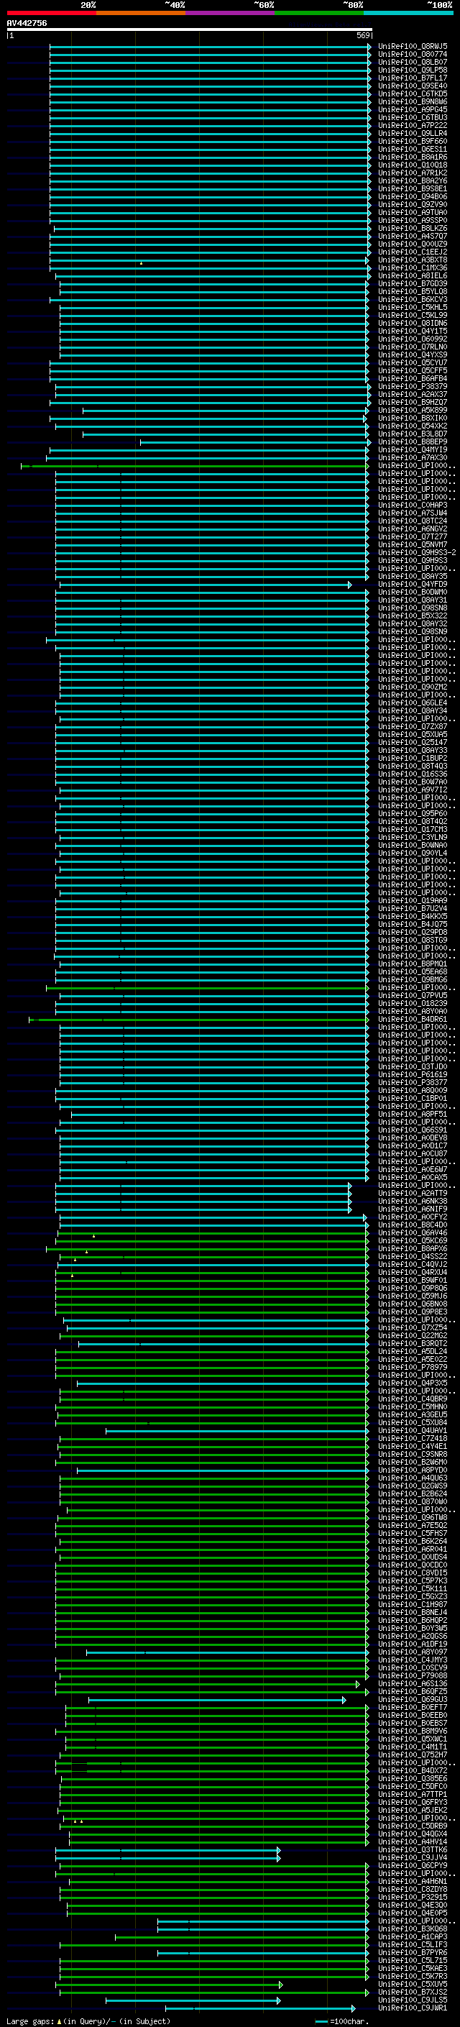Select label UniRef100_A5DL24

coord(412,1351)
